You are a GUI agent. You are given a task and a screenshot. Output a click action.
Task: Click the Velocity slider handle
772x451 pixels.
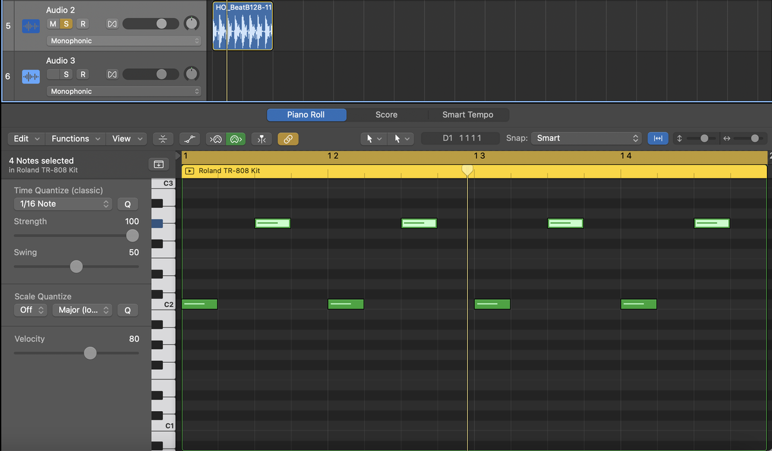point(90,353)
